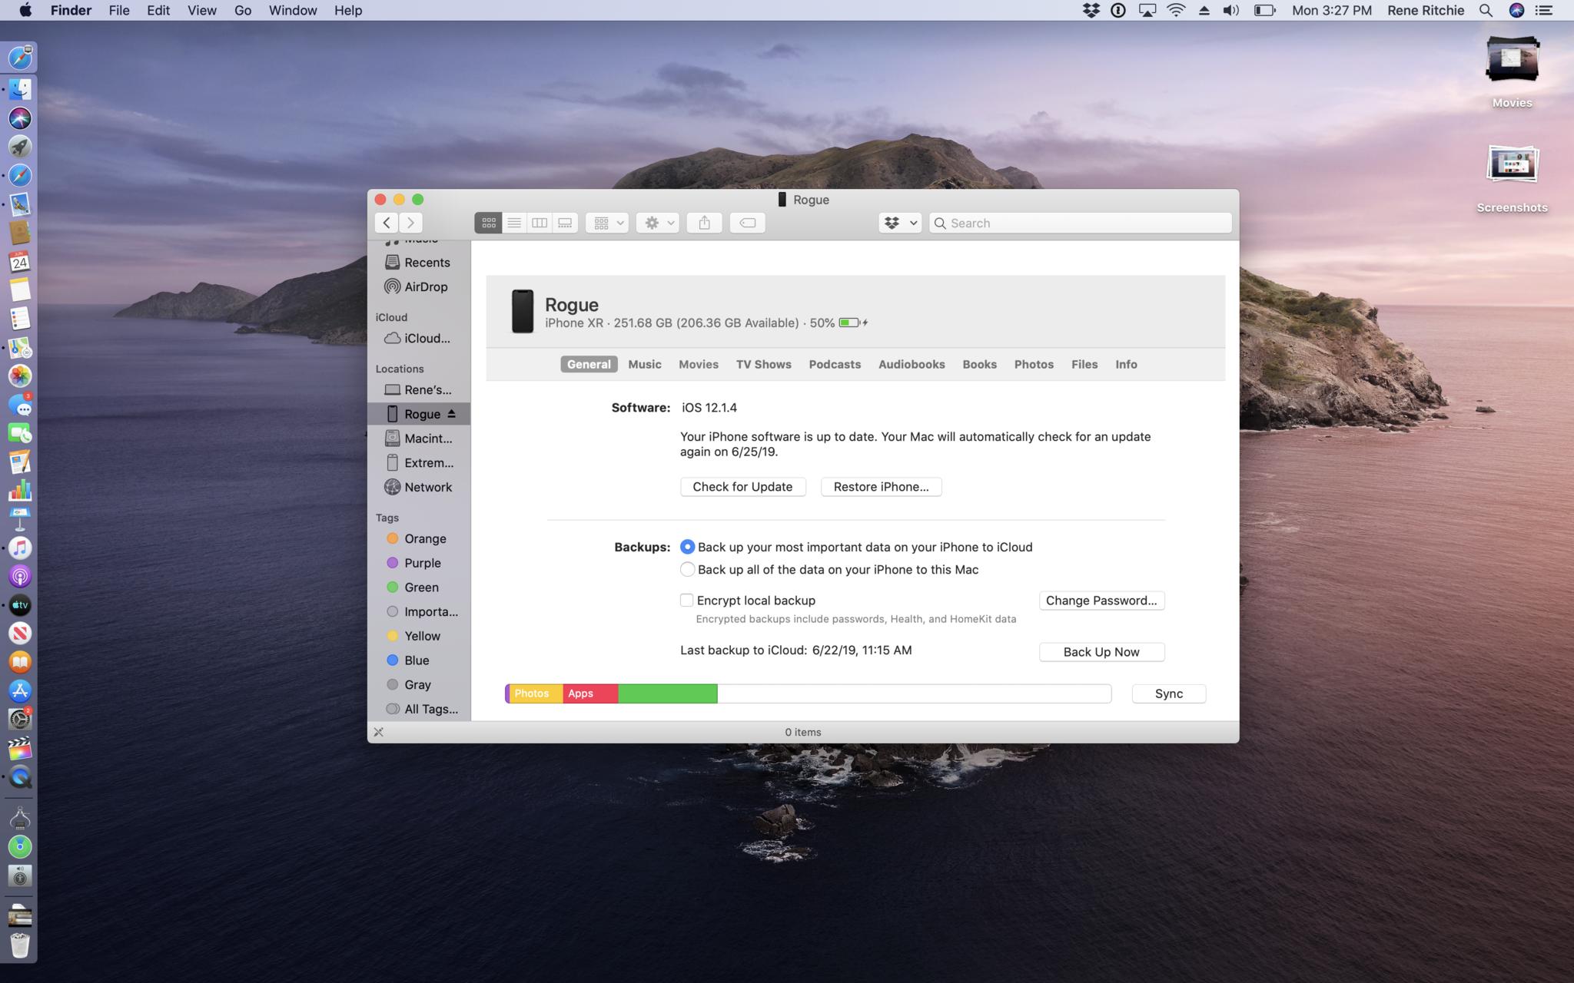
Task: Click the green storage bar segment
Action: point(667,693)
